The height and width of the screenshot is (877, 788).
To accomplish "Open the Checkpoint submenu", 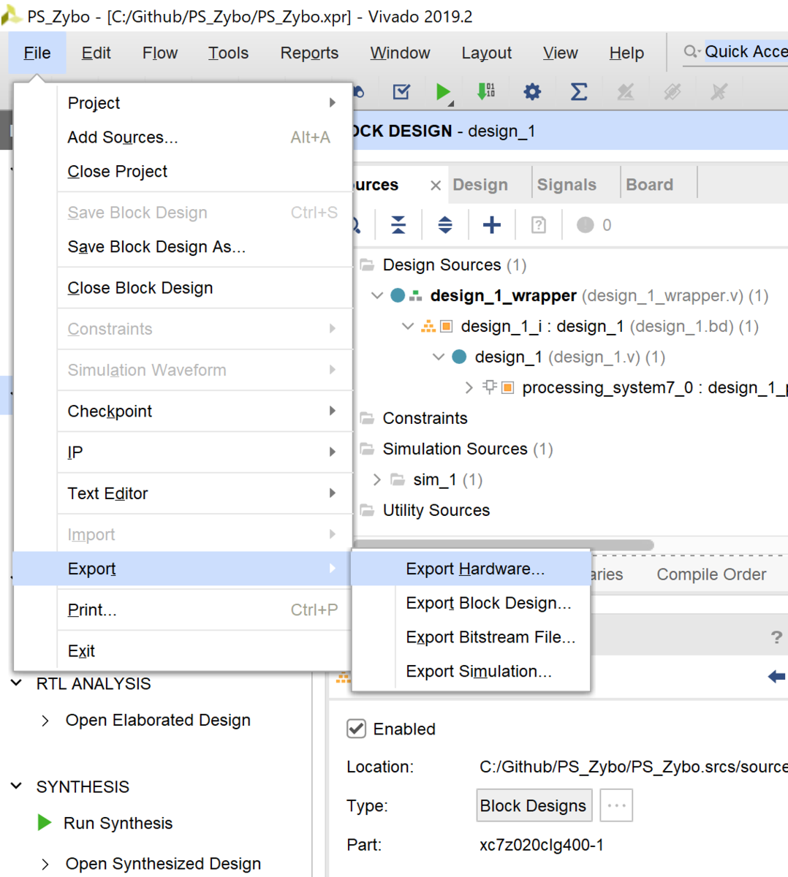I will [183, 411].
